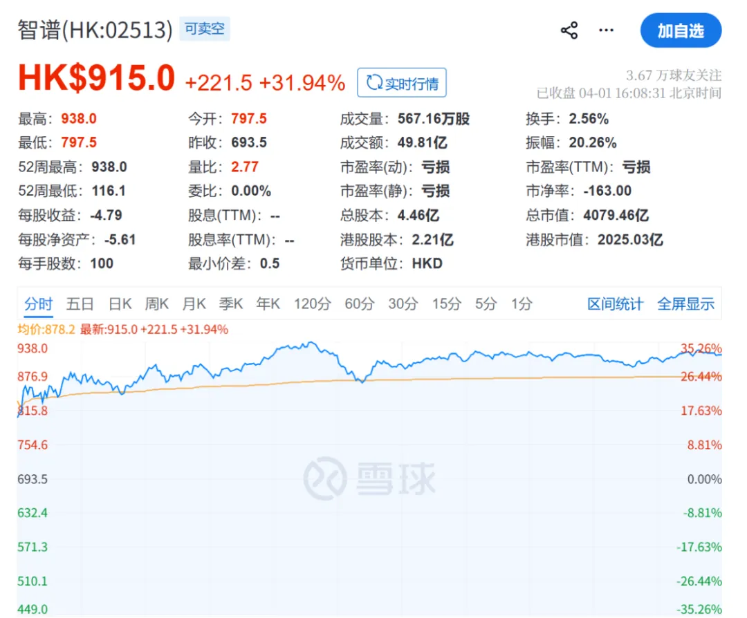
Task: Open the three-dot more options menu
Action: pyautogui.click(x=606, y=30)
